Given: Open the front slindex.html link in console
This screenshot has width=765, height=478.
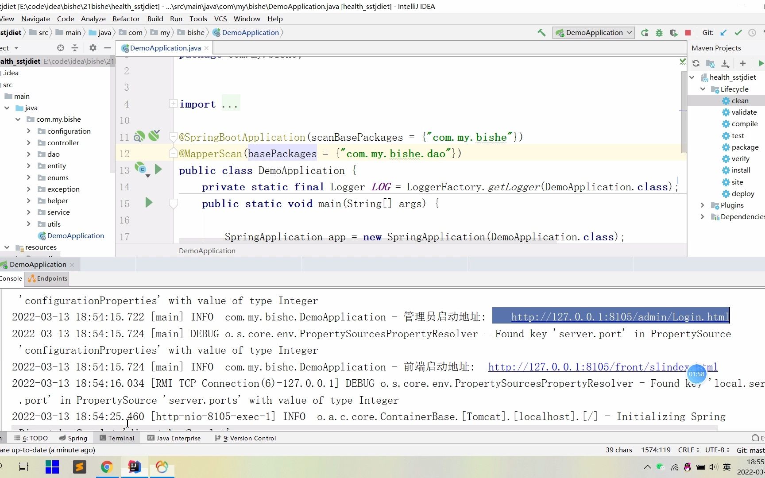Looking at the screenshot, I should click(603, 366).
